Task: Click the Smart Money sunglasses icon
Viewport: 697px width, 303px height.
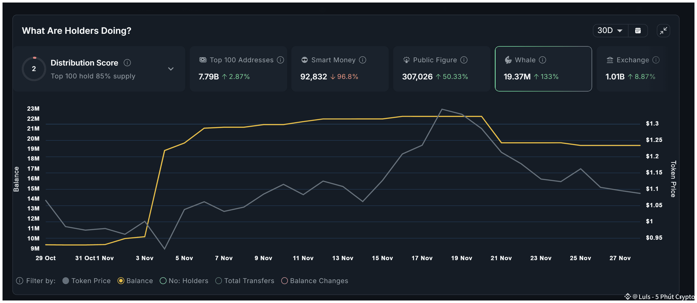Action: pyautogui.click(x=304, y=60)
